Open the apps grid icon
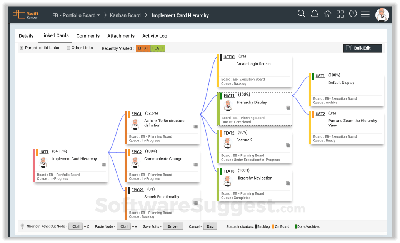400x243 pixels. coord(340,13)
